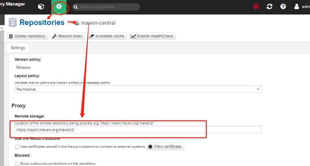Click the left sidebar collapse arrow
The height and width of the screenshot is (166, 310).
(x=2, y=28)
